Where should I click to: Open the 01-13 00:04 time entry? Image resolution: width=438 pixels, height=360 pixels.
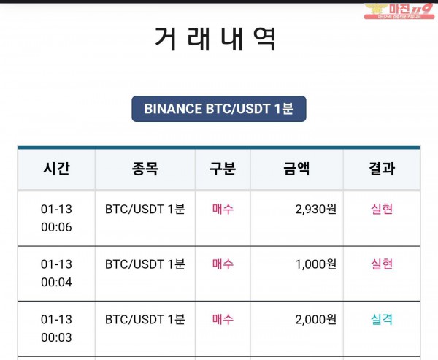point(56,272)
